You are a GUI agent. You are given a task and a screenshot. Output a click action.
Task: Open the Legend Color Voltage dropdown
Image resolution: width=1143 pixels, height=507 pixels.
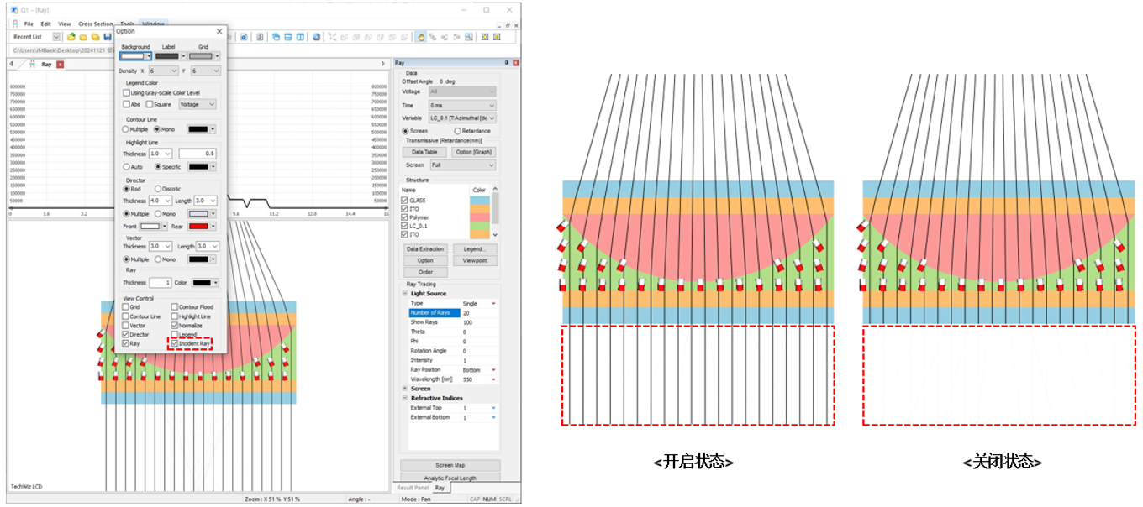[x=198, y=104]
